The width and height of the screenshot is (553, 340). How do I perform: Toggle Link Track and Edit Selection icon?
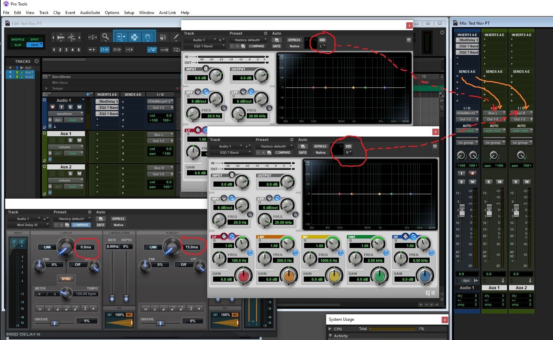[x=117, y=50]
